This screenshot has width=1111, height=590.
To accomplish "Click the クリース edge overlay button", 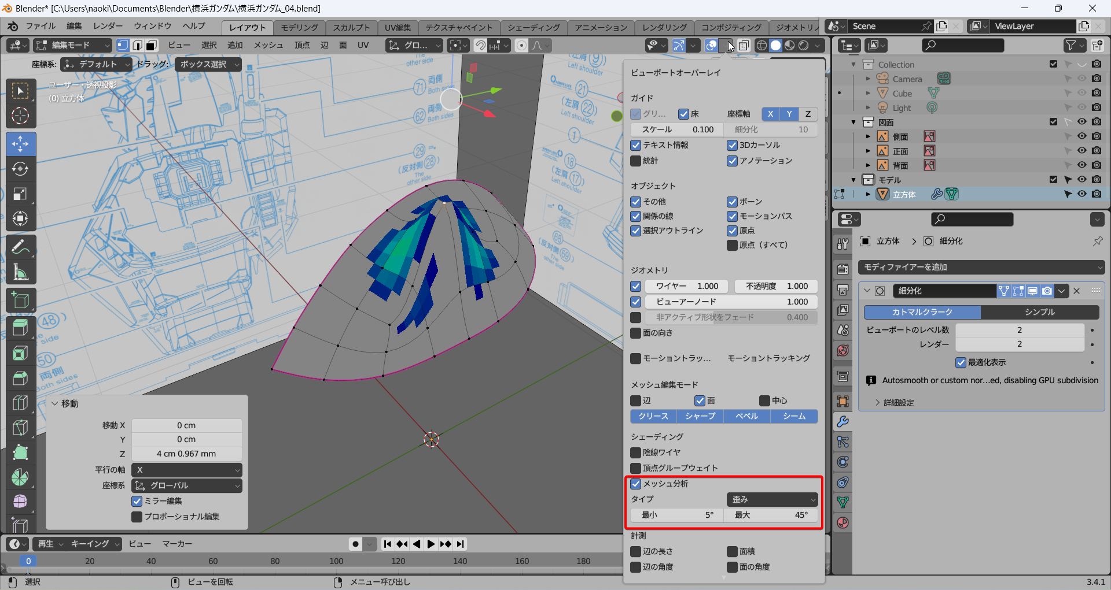I will tap(653, 416).
